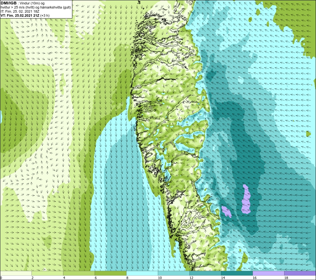This screenshot has height=280, width=316.
Task: Click the 2–4 m/s light green legend swatch
Action: pyautogui.click(x=47, y=273)
